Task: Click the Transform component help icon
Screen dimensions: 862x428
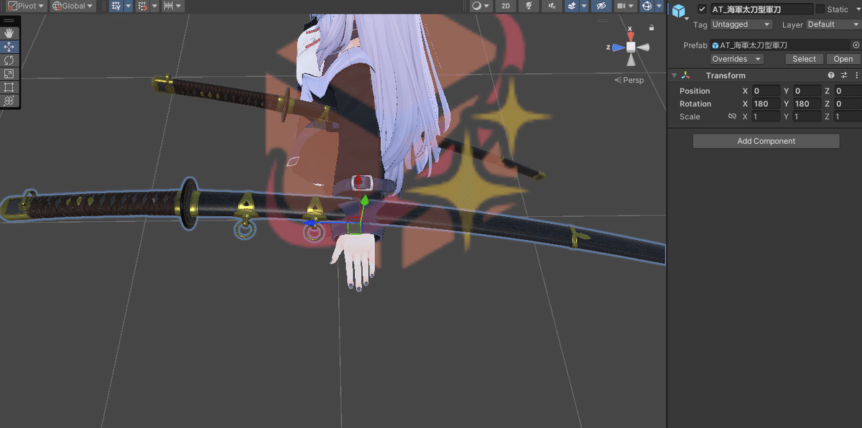Action: (x=830, y=75)
